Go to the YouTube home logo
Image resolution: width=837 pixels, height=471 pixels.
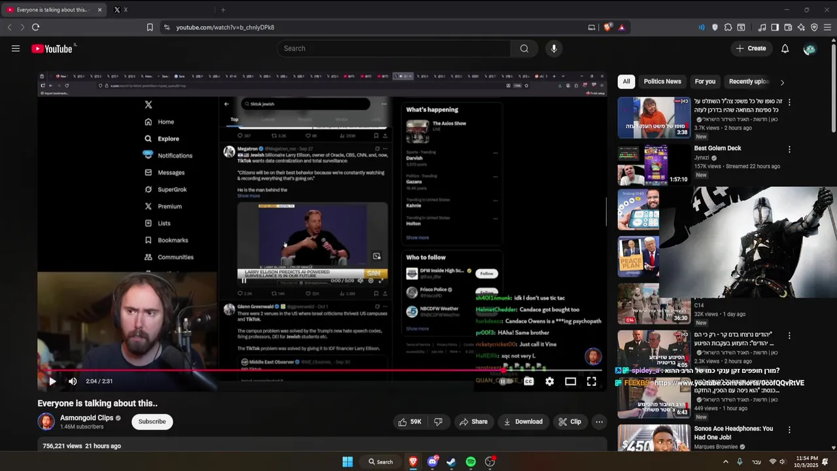52,48
